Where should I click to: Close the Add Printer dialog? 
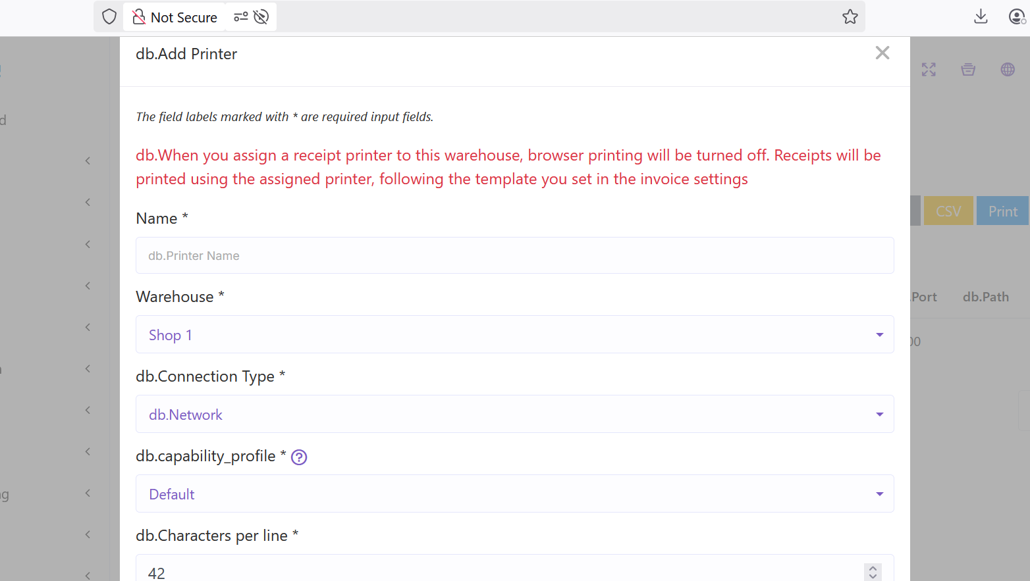(882, 53)
